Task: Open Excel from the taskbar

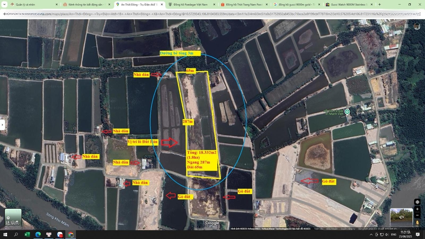Action: 27,235
